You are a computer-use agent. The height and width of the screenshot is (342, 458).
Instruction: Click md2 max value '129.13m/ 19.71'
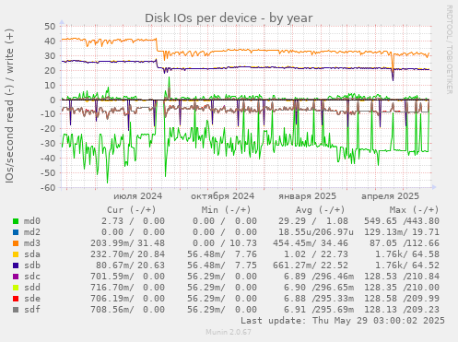click(x=402, y=232)
